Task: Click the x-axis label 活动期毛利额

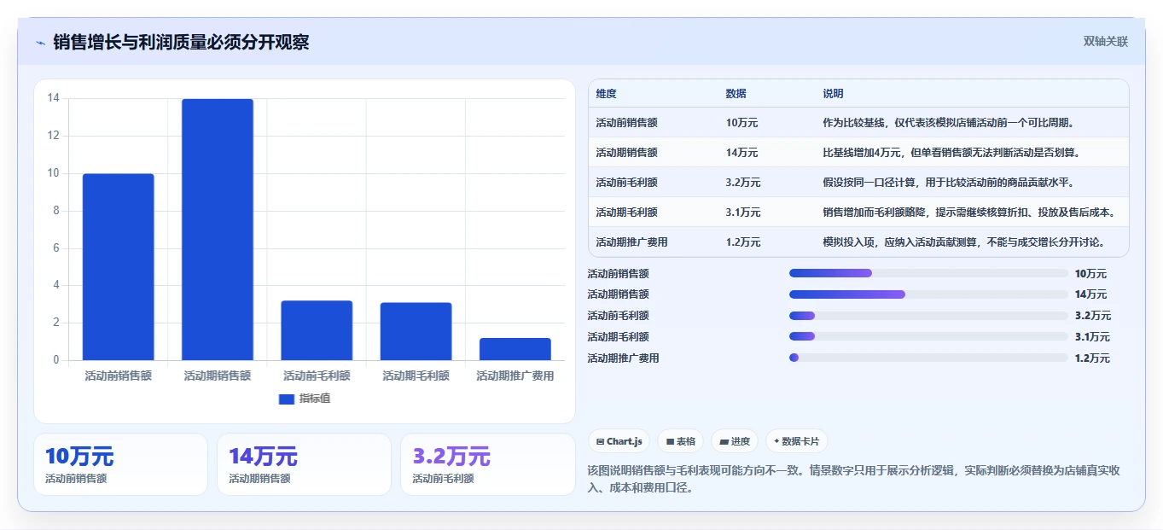Action: coord(416,376)
